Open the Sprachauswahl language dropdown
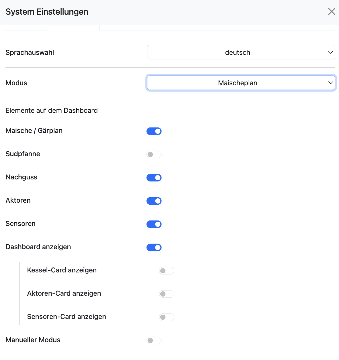 241,52
